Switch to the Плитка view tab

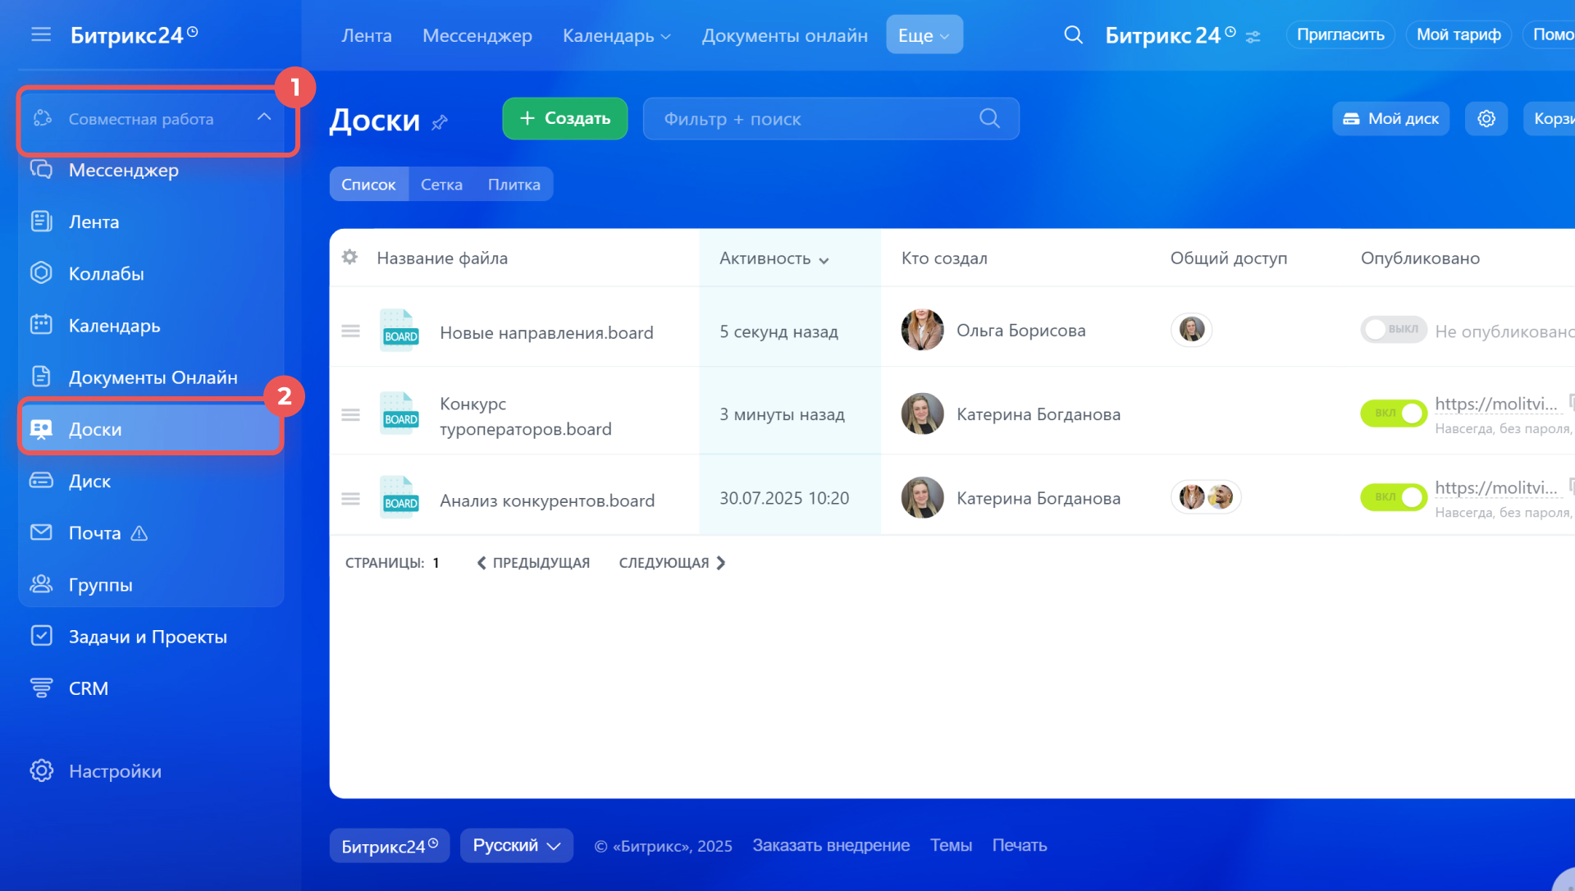pyautogui.click(x=514, y=185)
